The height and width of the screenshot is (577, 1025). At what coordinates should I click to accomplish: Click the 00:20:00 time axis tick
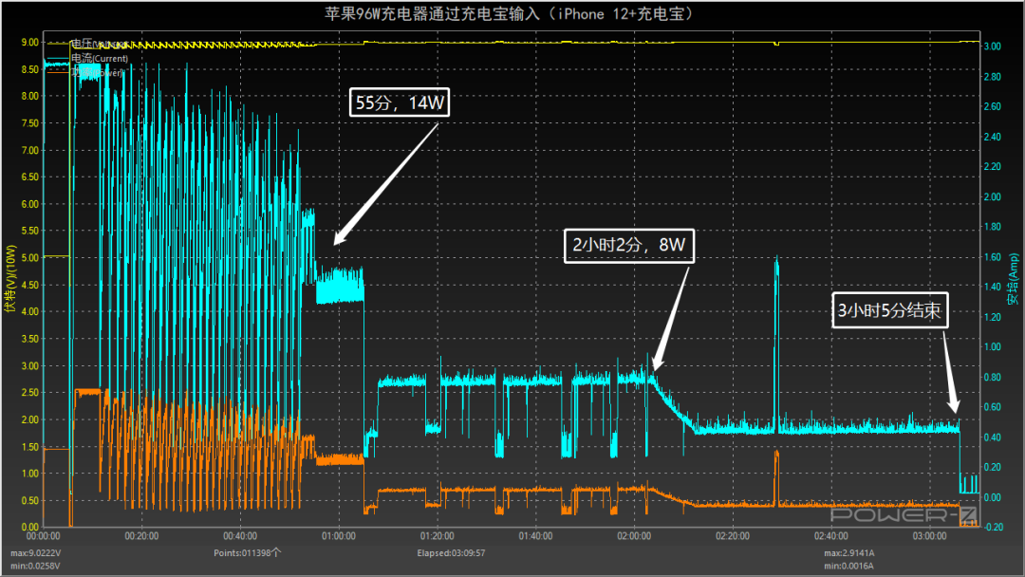[x=141, y=536]
